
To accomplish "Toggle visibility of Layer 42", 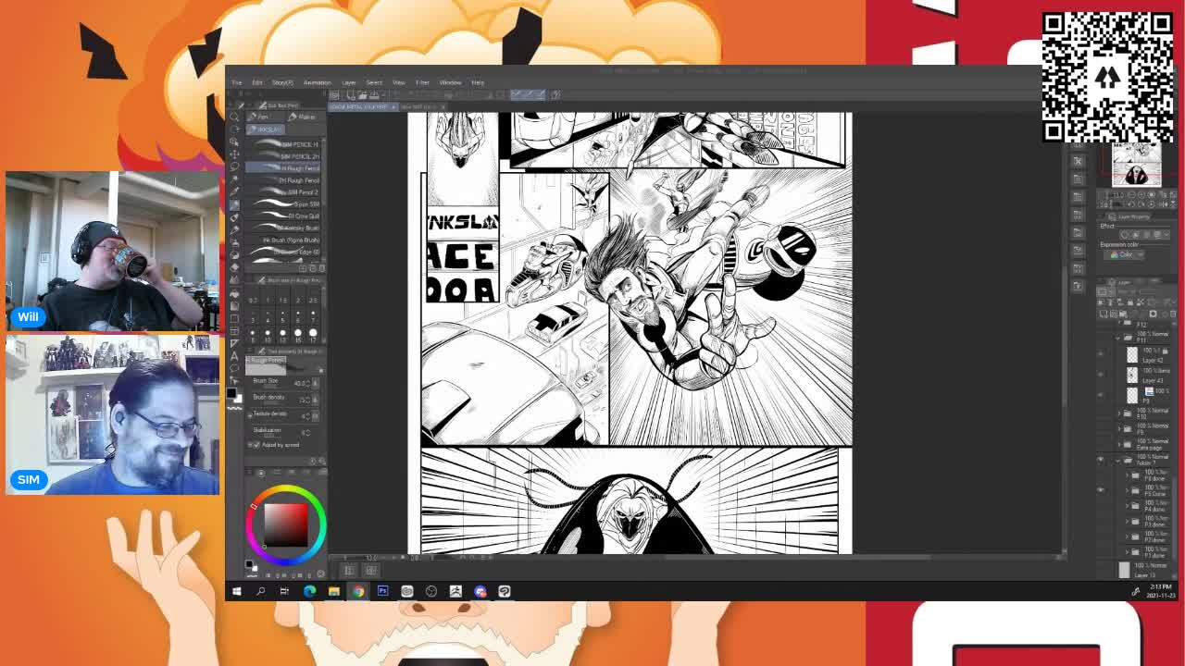I will [1101, 354].
